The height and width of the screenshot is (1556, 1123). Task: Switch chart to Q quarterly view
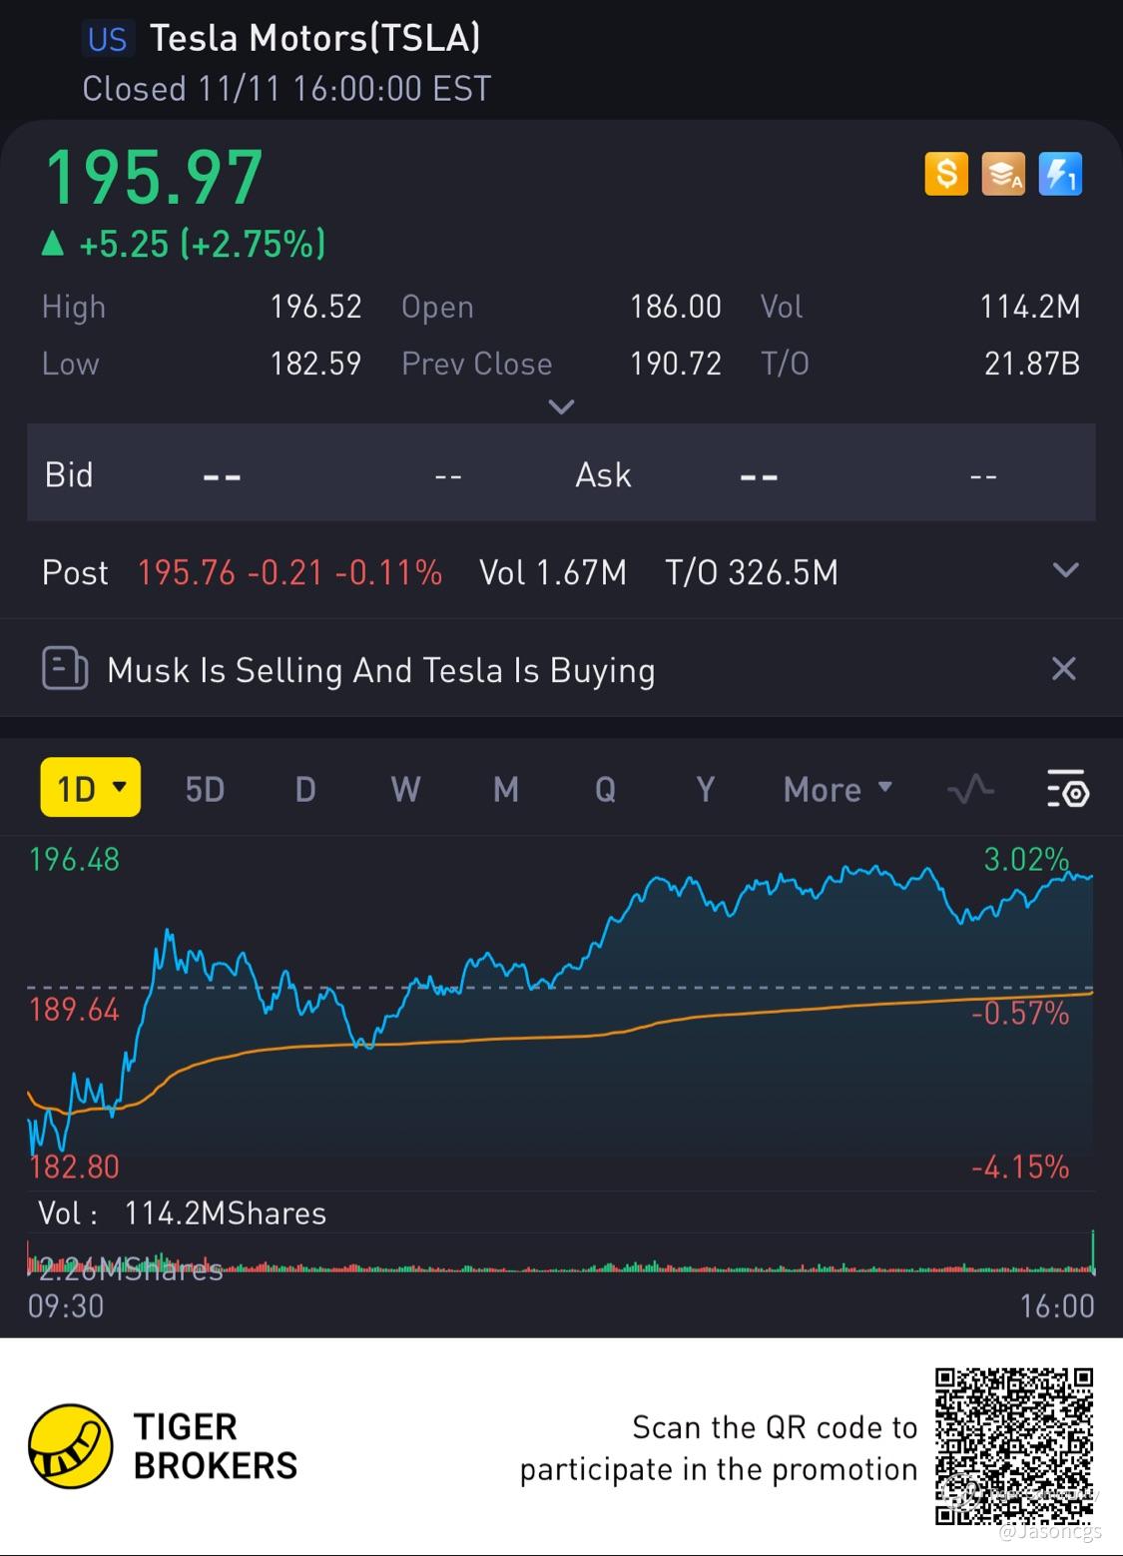605,789
